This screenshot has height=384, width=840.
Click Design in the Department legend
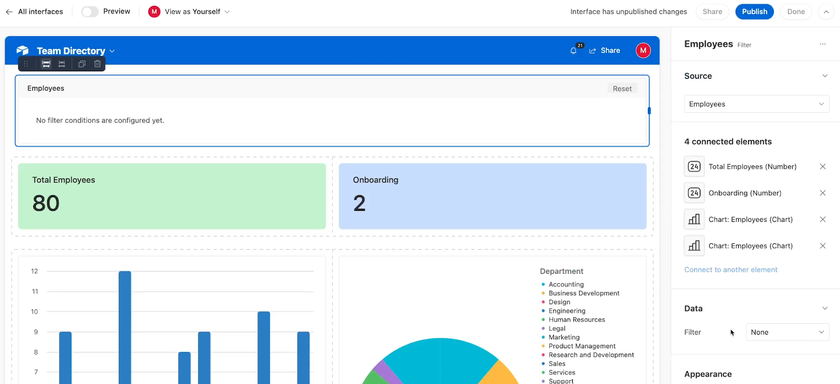(x=559, y=302)
